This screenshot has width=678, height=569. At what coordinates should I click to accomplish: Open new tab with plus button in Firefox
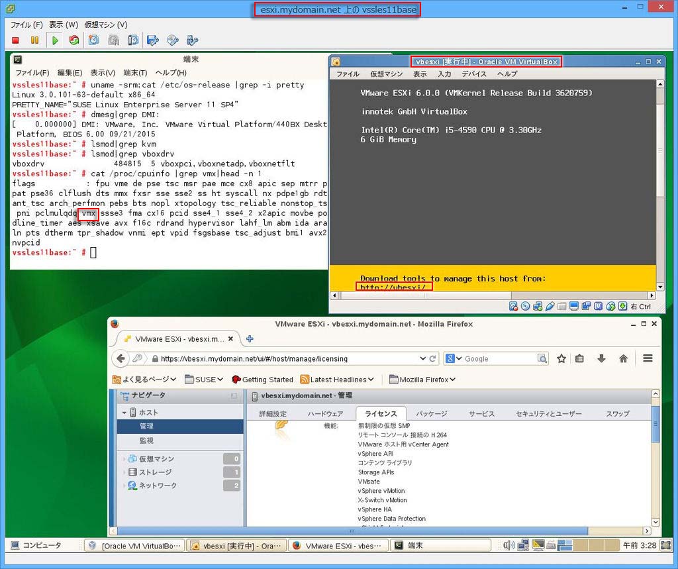(x=250, y=338)
